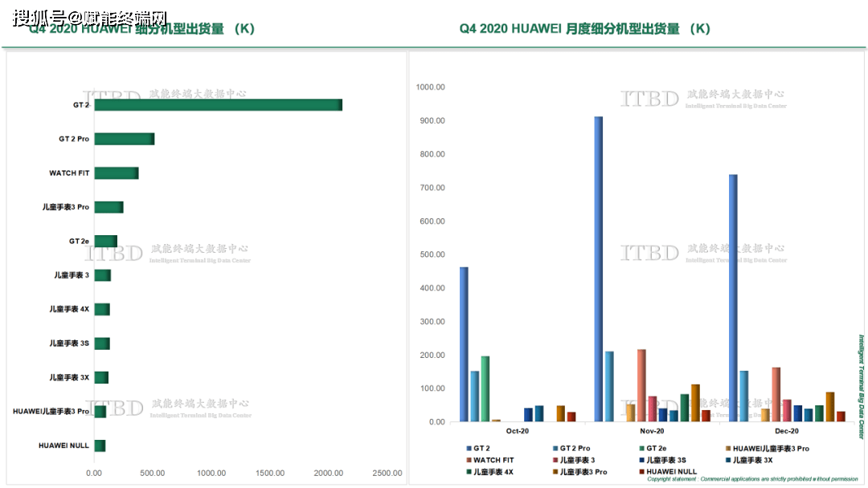The image size is (868, 488).
Task: Select '儿童手表 3S' legend text
Action: coord(666,461)
